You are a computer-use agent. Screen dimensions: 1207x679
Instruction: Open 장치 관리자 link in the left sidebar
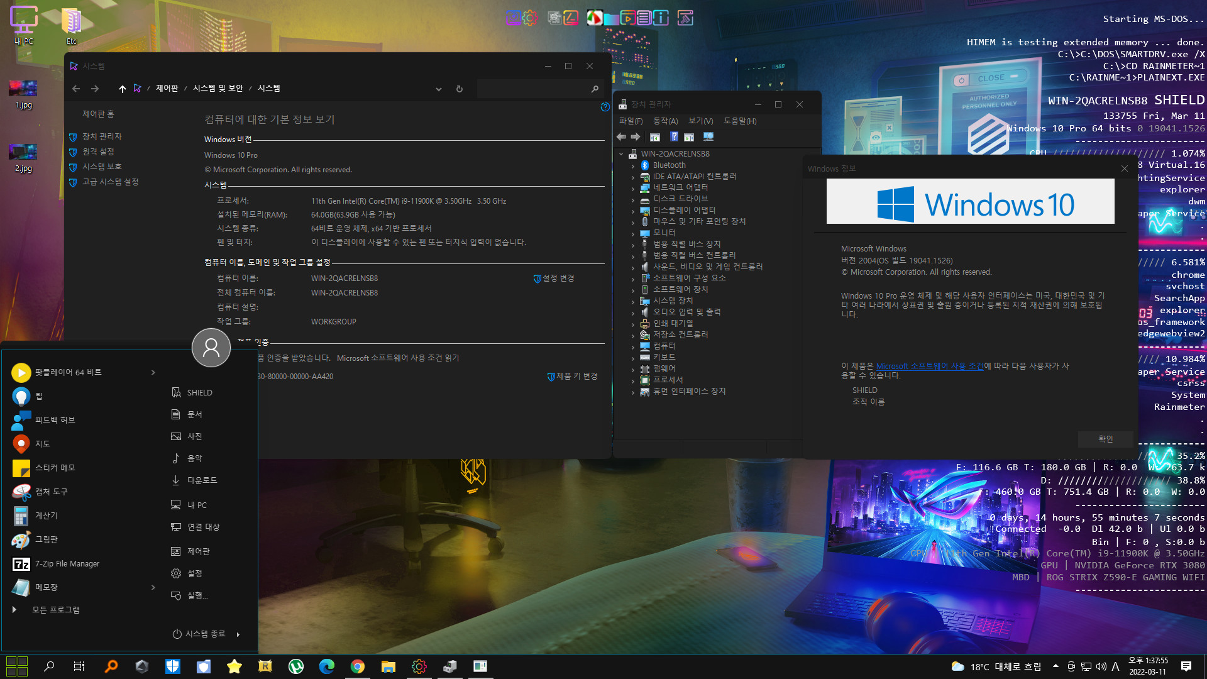[x=102, y=136]
